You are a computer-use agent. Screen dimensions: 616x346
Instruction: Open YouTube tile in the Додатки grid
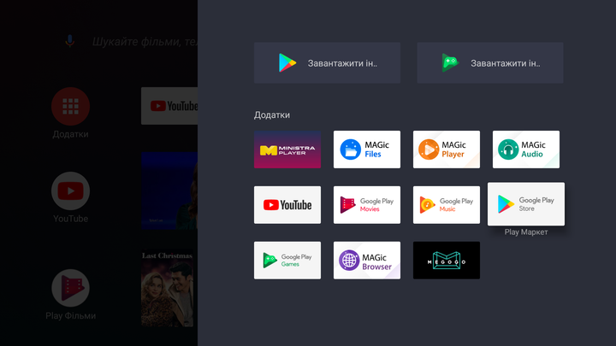(287, 205)
